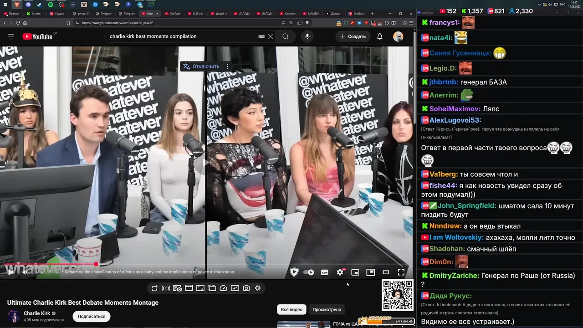The height and width of the screenshot is (328, 583).
Task: Click the shield play icon in player
Action: point(294,272)
